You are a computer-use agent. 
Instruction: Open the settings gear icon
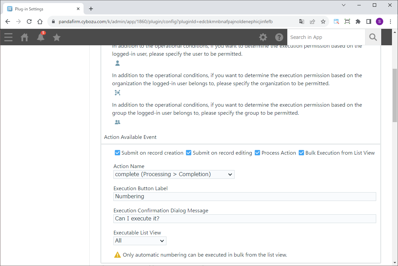tap(263, 37)
